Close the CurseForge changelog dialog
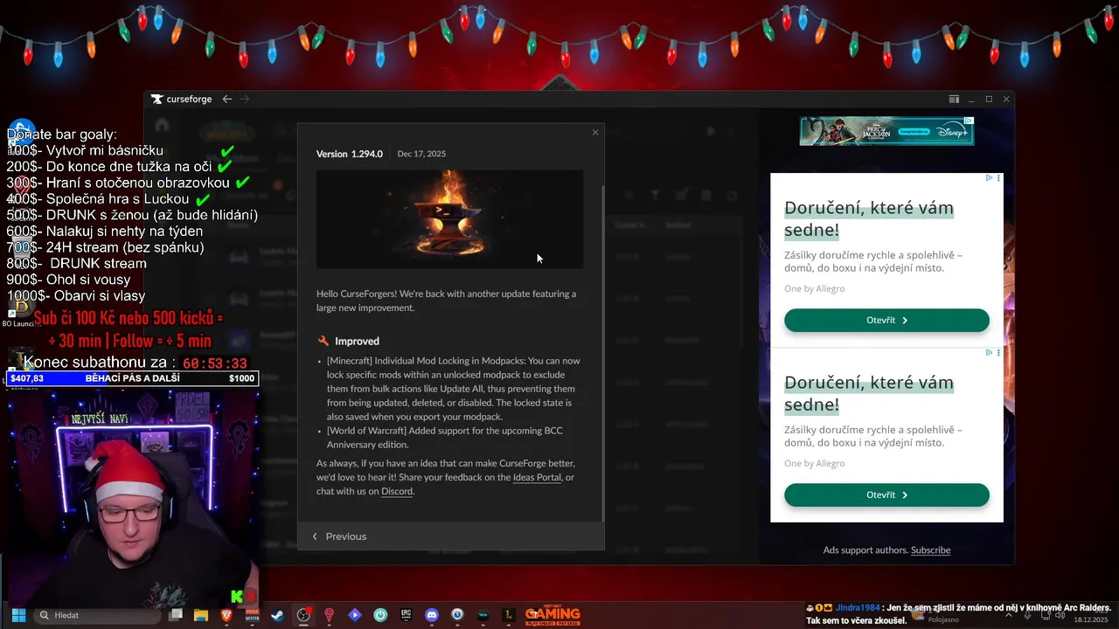The image size is (1119, 629). pyautogui.click(x=595, y=133)
